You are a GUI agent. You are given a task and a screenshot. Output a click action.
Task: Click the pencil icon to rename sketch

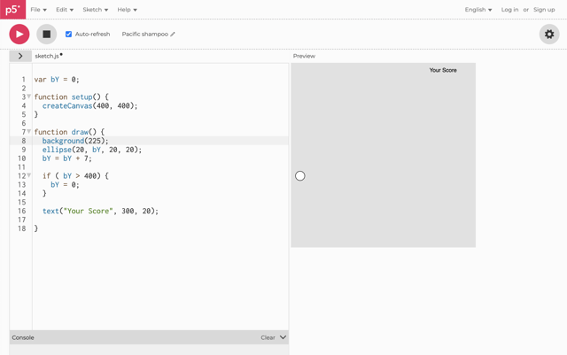(173, 35)
